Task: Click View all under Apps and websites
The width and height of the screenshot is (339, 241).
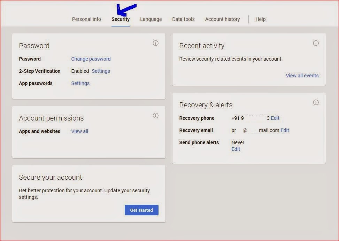Action: (x=79, y=131)
